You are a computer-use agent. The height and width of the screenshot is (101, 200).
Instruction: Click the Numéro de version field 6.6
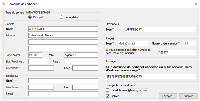click(189, 43)
